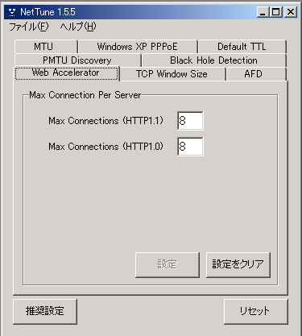The image size is (302, 336).
Task: Switch to the MTU tab
Action: coord(46,47)
